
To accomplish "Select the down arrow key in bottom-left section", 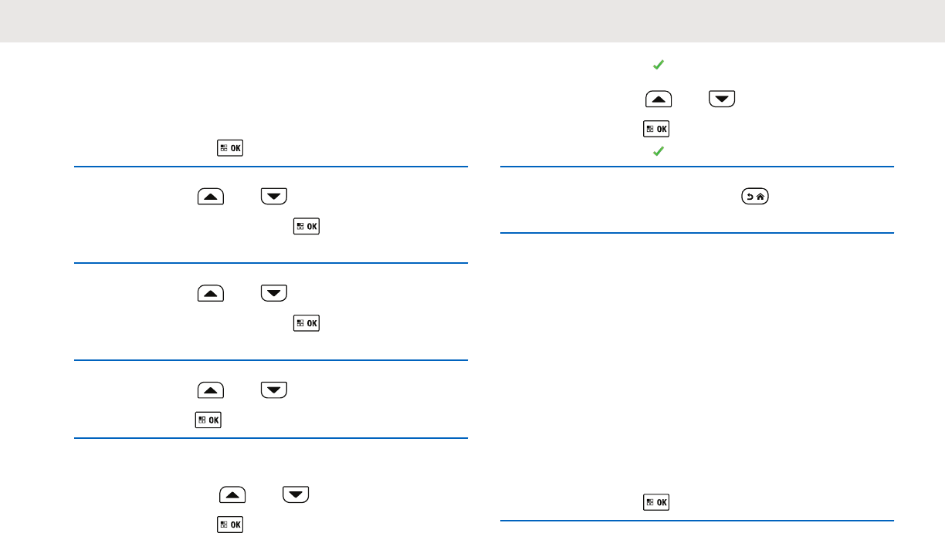I will pos(297,494).
